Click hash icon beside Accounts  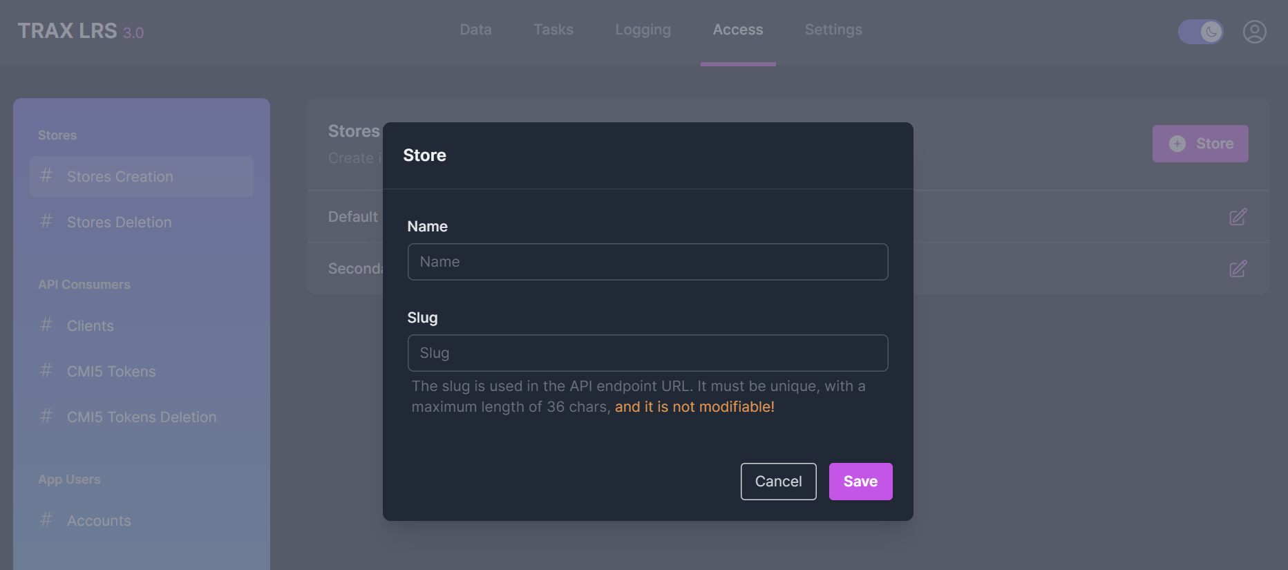point(46,520)
